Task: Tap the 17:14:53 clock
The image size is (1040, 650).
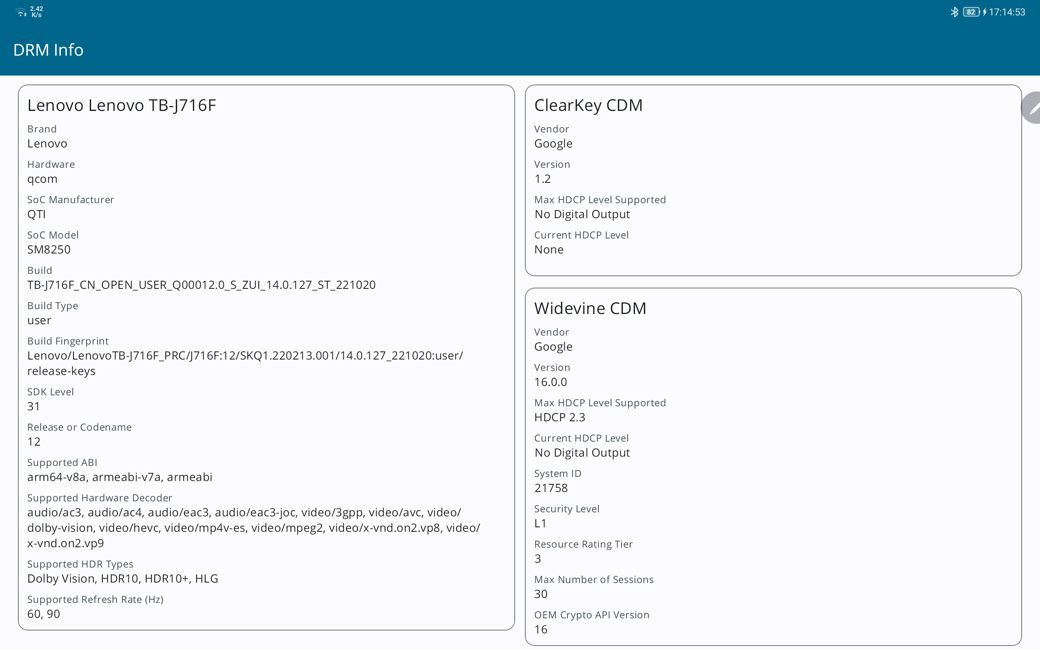Action: pyautogui.click(x=1006, y=12)
